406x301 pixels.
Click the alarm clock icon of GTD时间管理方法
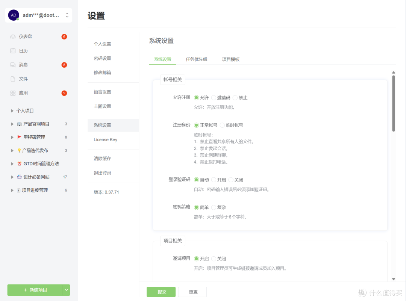(20, 163)
